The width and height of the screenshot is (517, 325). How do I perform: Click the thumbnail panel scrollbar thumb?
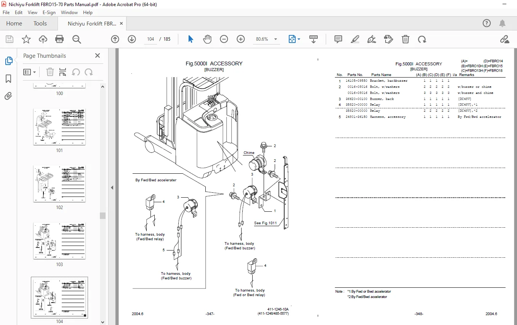click(102, 216)
